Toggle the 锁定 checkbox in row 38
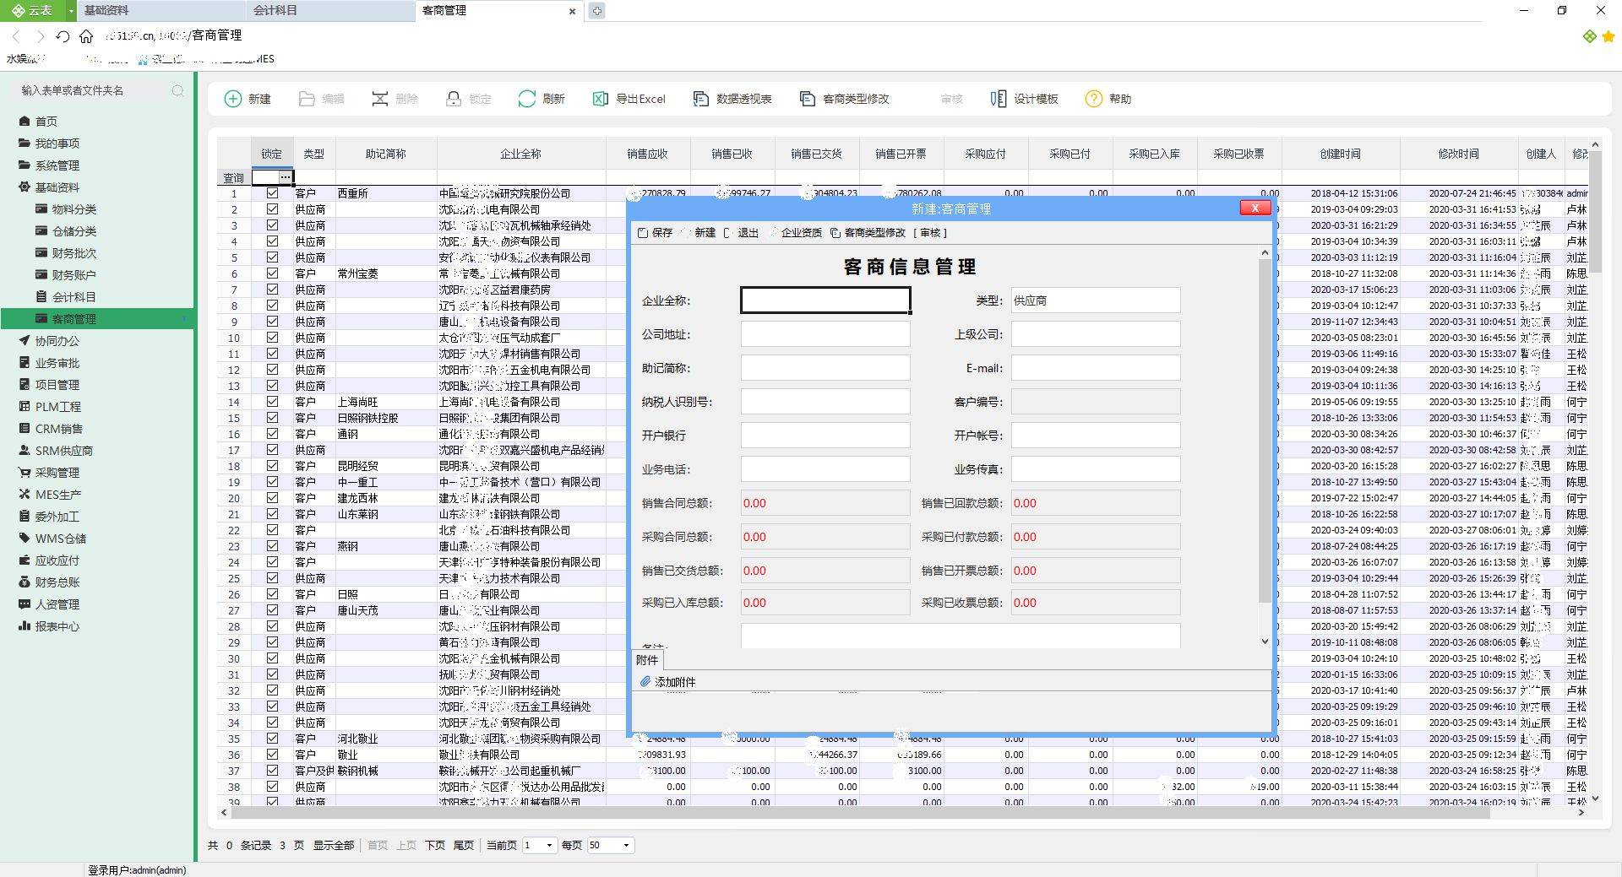The height and width of the screenshot is (877, 1622). click(272, 787)
